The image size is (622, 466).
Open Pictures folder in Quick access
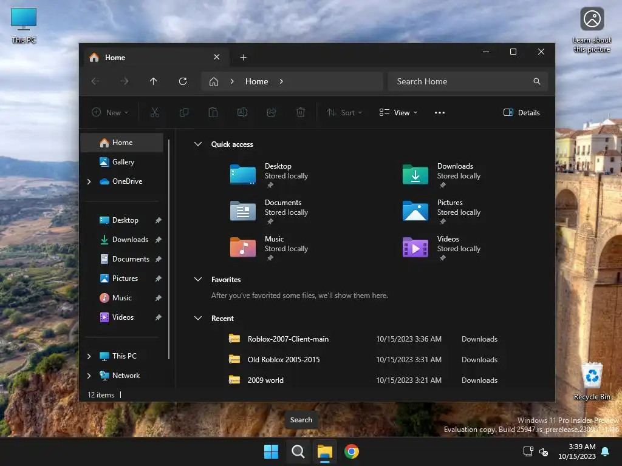[x=442, y=211]
